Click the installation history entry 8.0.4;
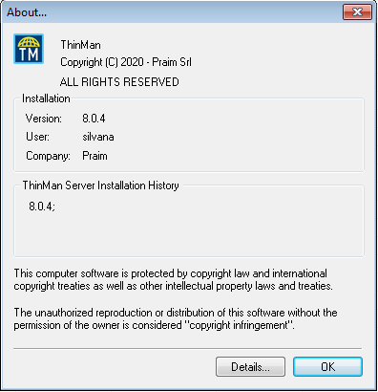This screenshot has height=392, width=378. click(42, 207)
